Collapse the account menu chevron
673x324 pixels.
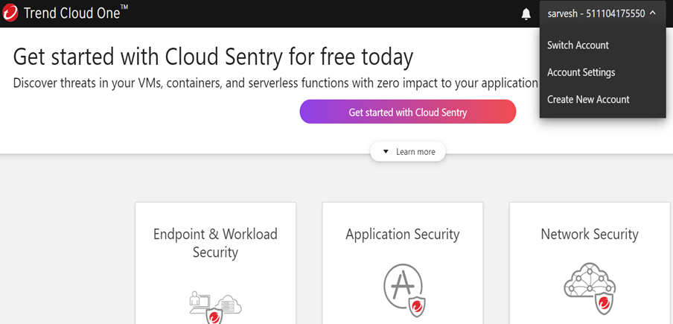[x=653, y=13]
